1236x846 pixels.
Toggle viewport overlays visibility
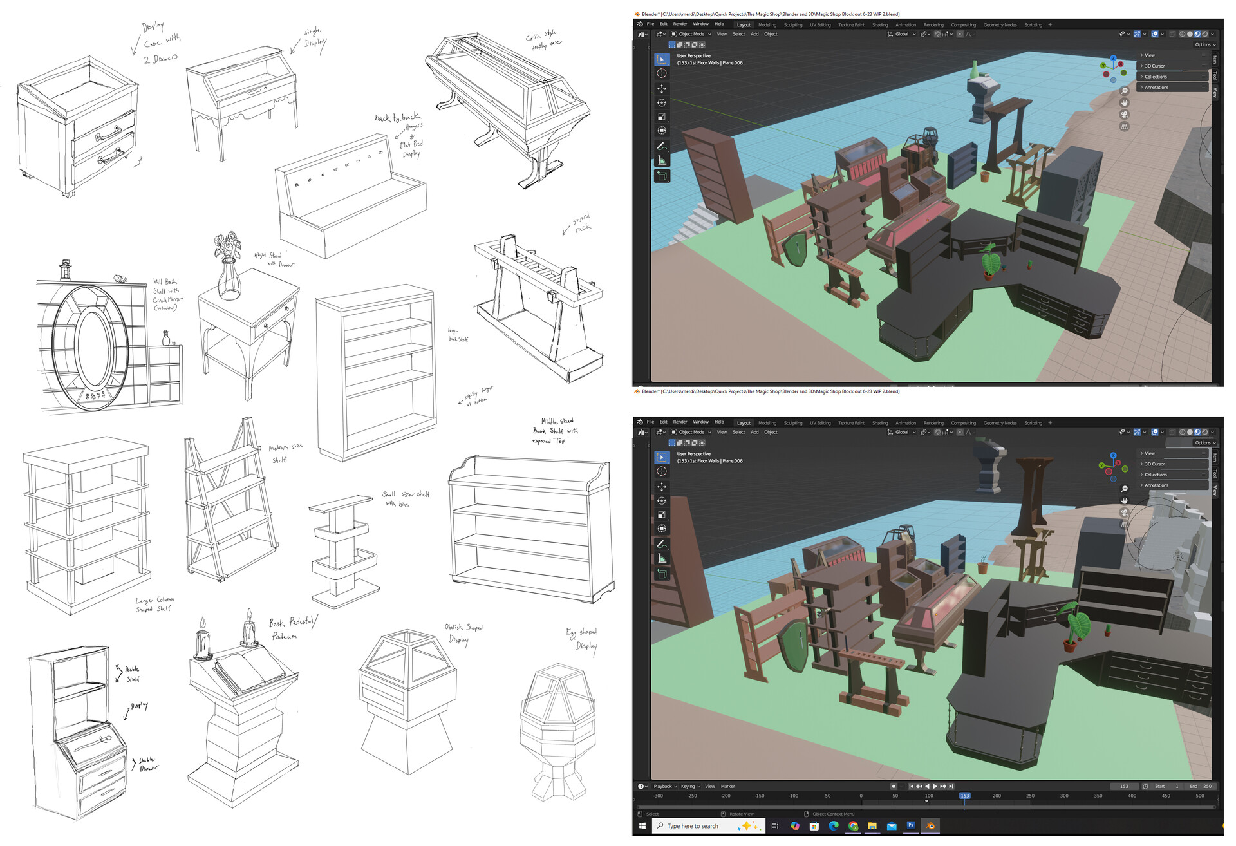pos(1155,34)
